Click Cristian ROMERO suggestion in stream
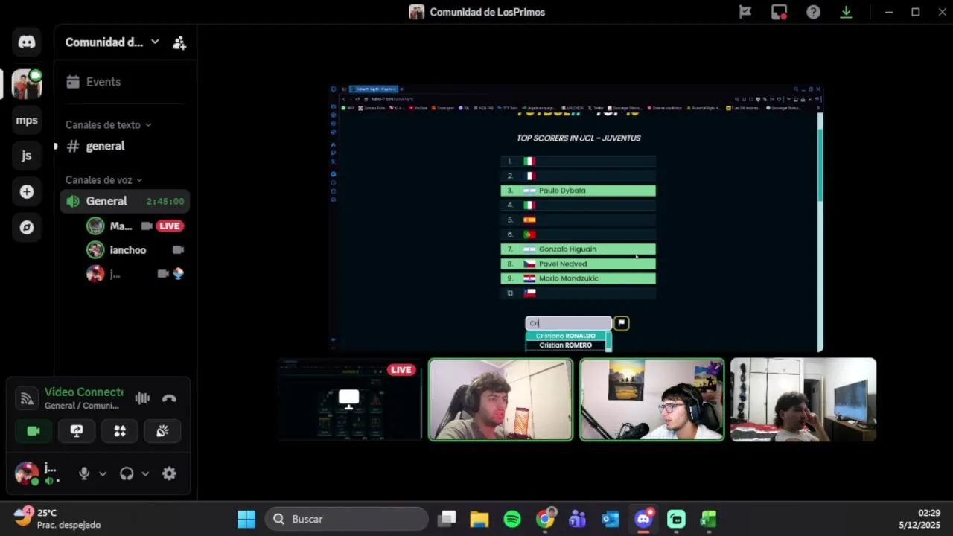Screen dimensions: 953x536 coord(566,345)
